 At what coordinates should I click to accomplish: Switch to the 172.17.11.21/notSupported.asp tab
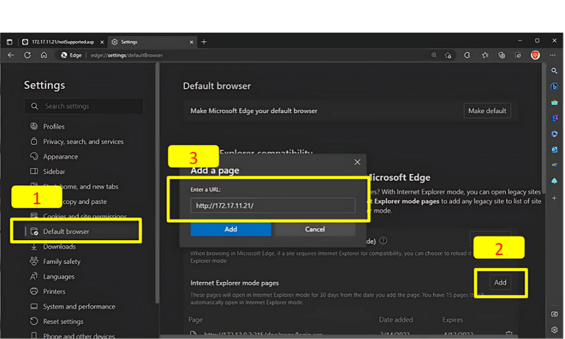tap(63, 42)
